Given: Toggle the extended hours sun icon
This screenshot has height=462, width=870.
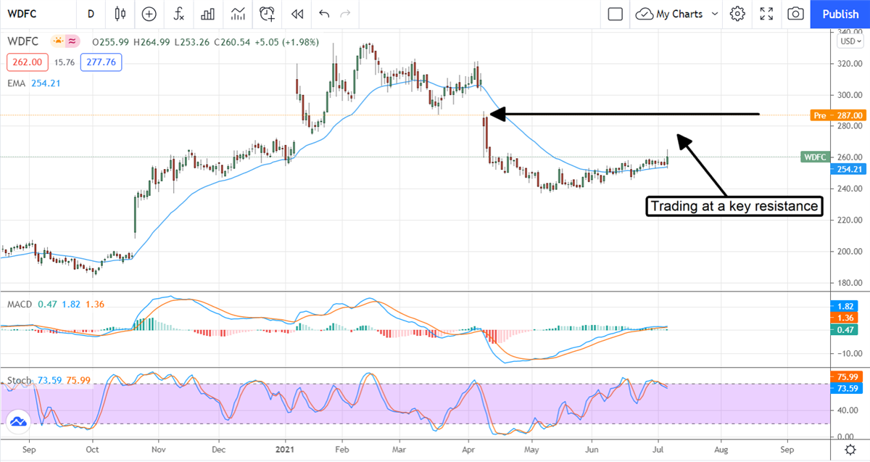Looking at the screenshot, I should (57, 41).
